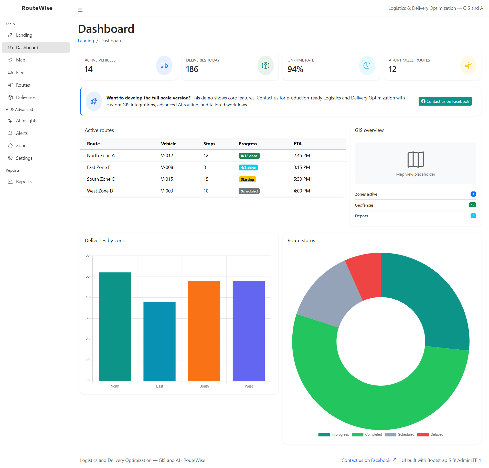The height and width of the screenshot is (468, 489).
Task: Click the clock icon on On-Time Rate card
Action: pos(367,66)
